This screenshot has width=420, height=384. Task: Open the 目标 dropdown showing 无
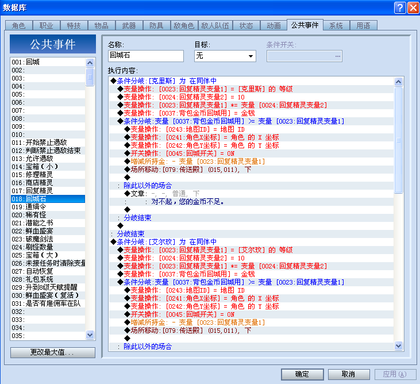click(225, 56)
